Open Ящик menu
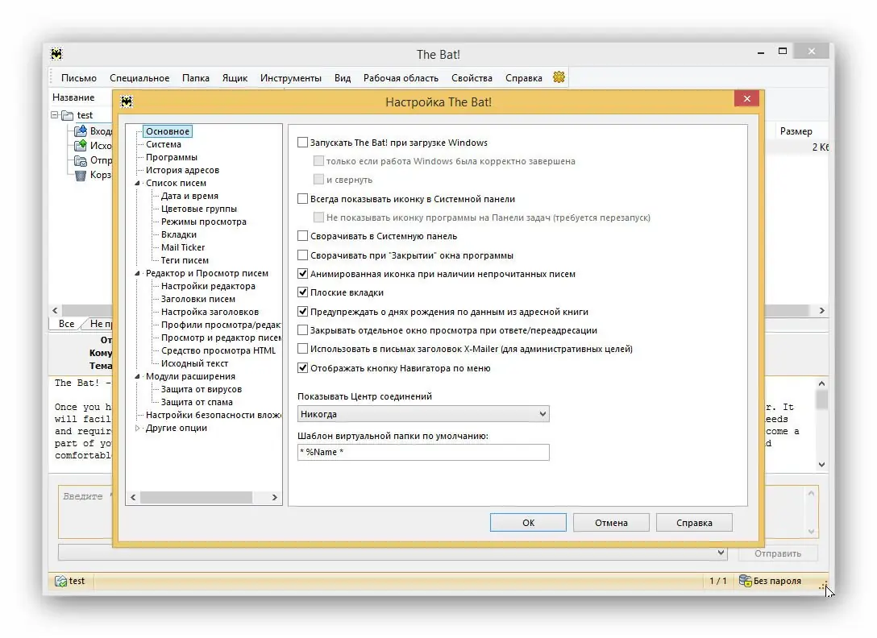 click(x=235, y=77)
